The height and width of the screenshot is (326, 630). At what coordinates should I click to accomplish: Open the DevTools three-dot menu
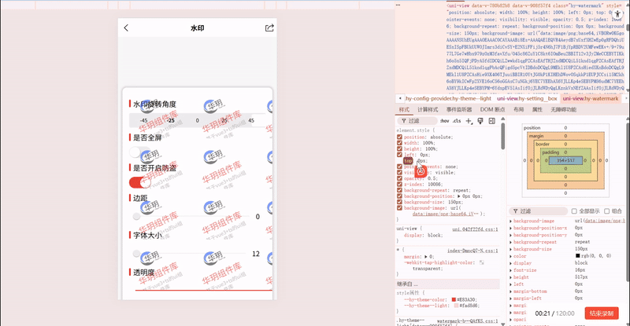pyautogui.click(x=398, y=5)
